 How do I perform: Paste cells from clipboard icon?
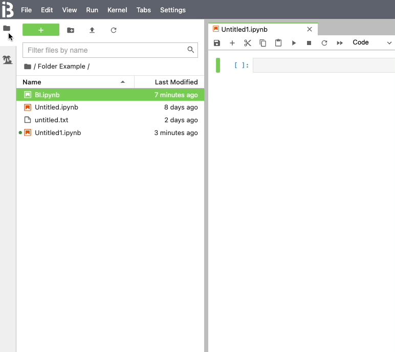point(278,43)
